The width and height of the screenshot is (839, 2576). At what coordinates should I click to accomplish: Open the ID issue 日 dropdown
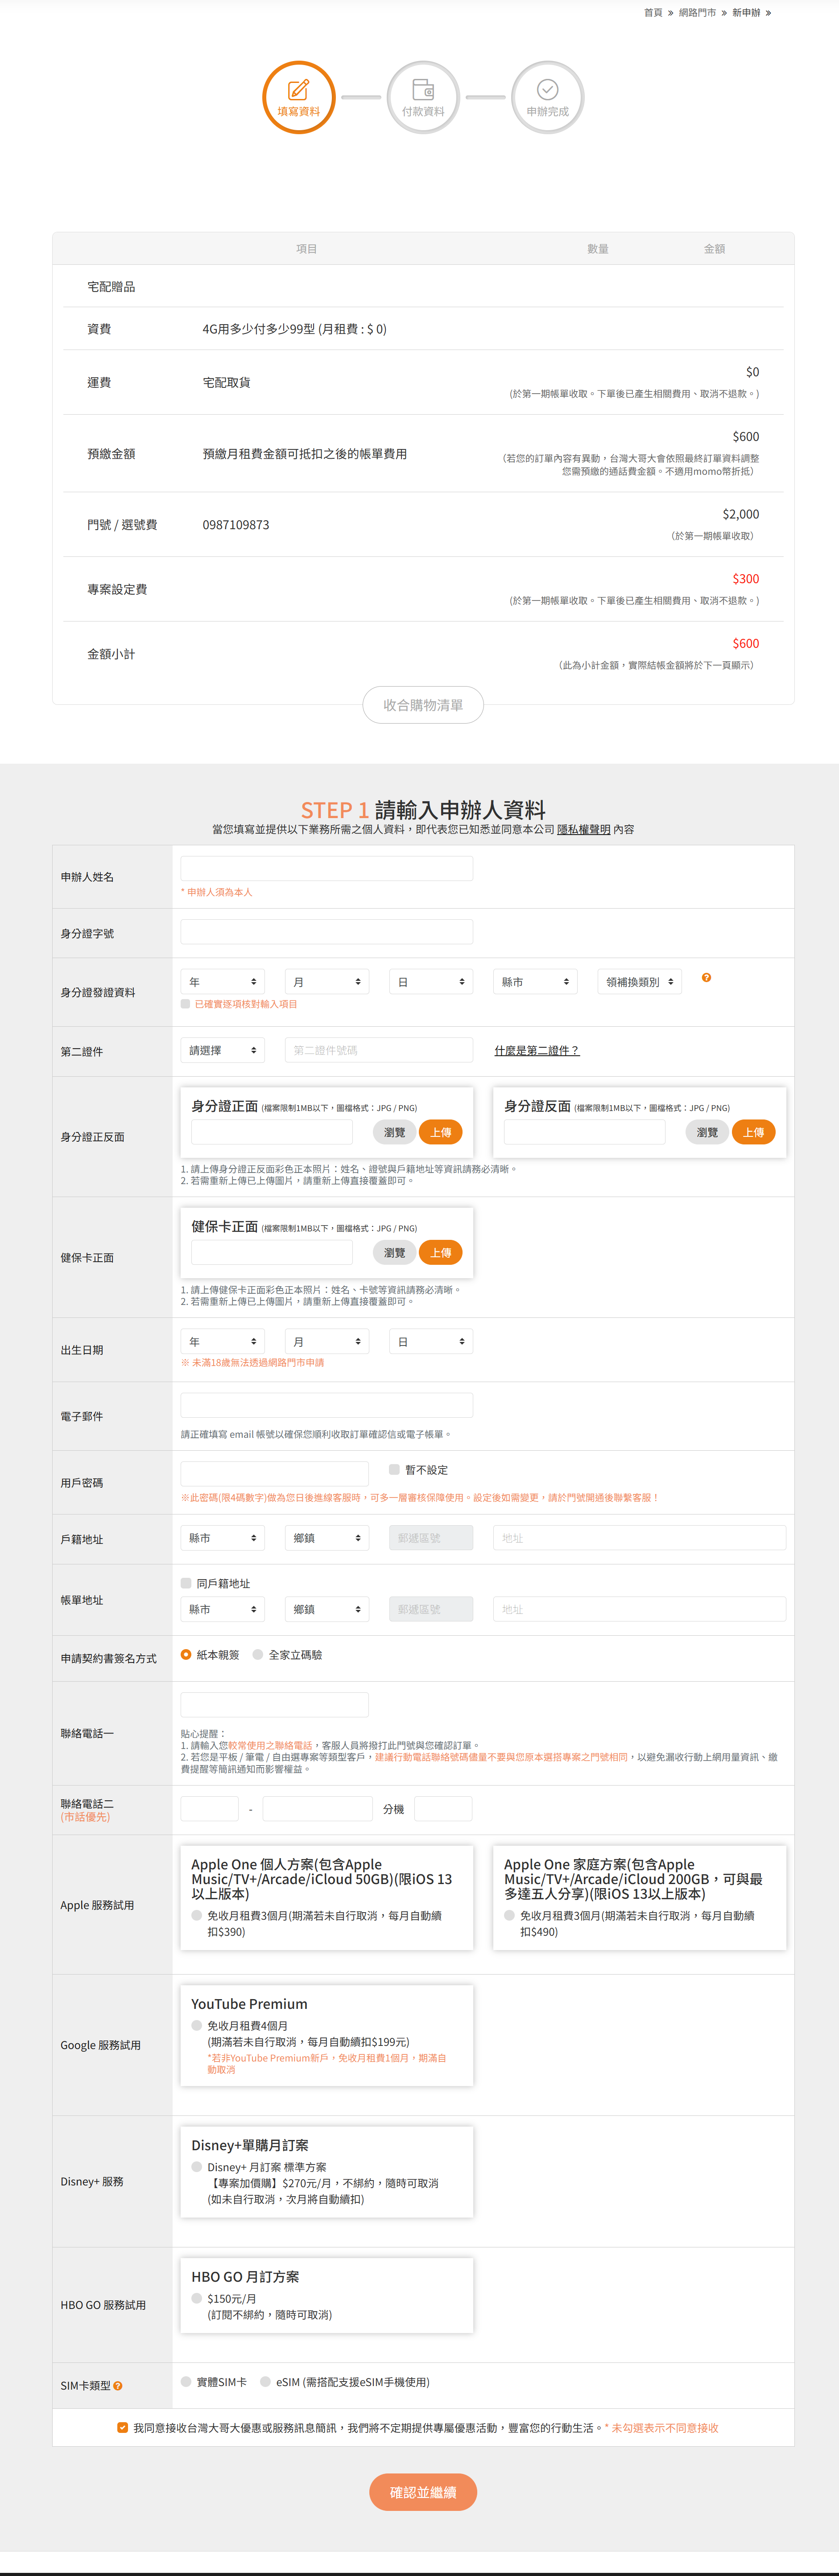point(431,982)
